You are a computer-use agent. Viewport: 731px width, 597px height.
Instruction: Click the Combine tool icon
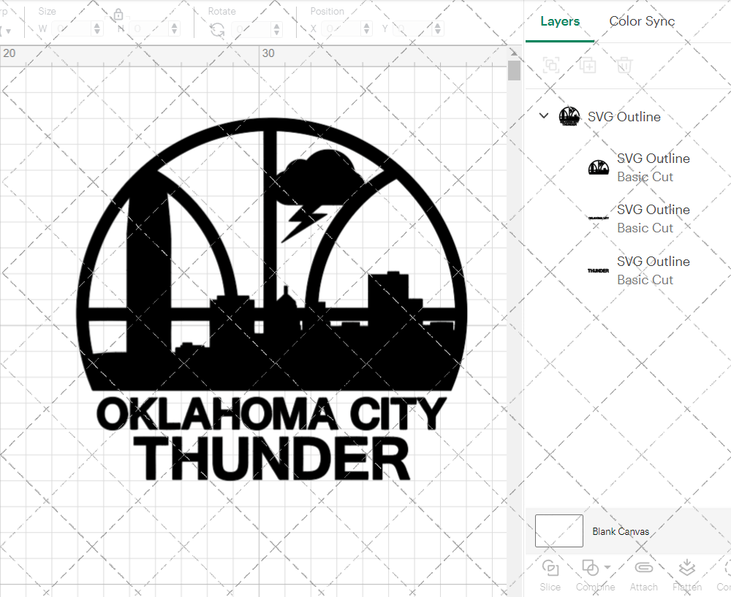(x=590, y=568)
